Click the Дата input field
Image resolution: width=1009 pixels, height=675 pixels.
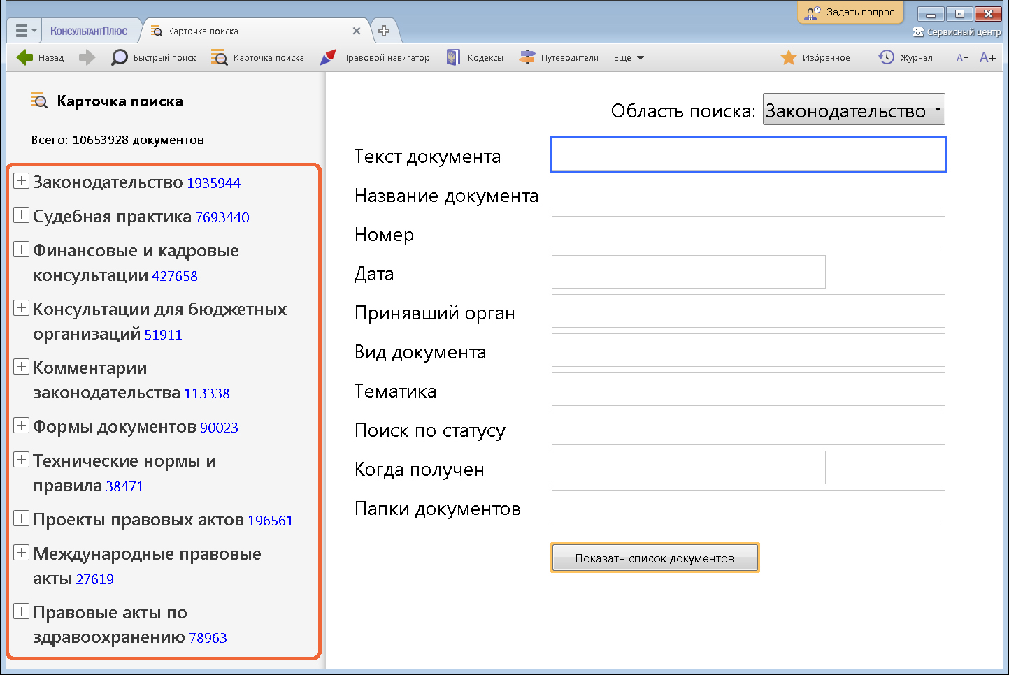click(x=689, y=272)
